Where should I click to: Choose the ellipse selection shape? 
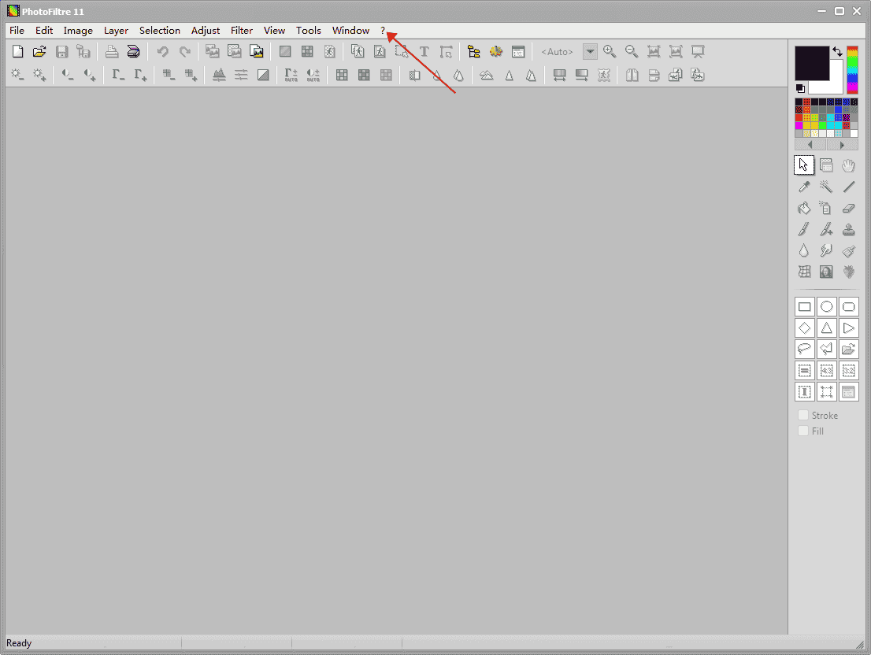pos(827,306)
